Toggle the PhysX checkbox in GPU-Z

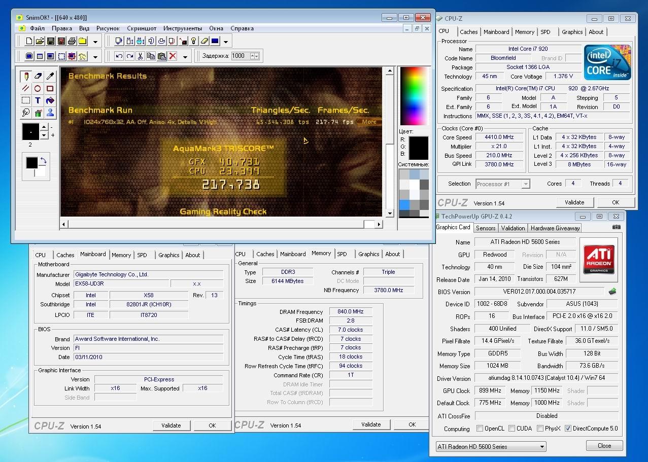click(540, 429)
